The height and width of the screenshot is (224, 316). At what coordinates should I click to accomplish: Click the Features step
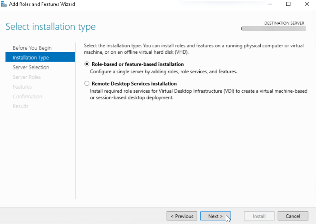coord(22,87)
